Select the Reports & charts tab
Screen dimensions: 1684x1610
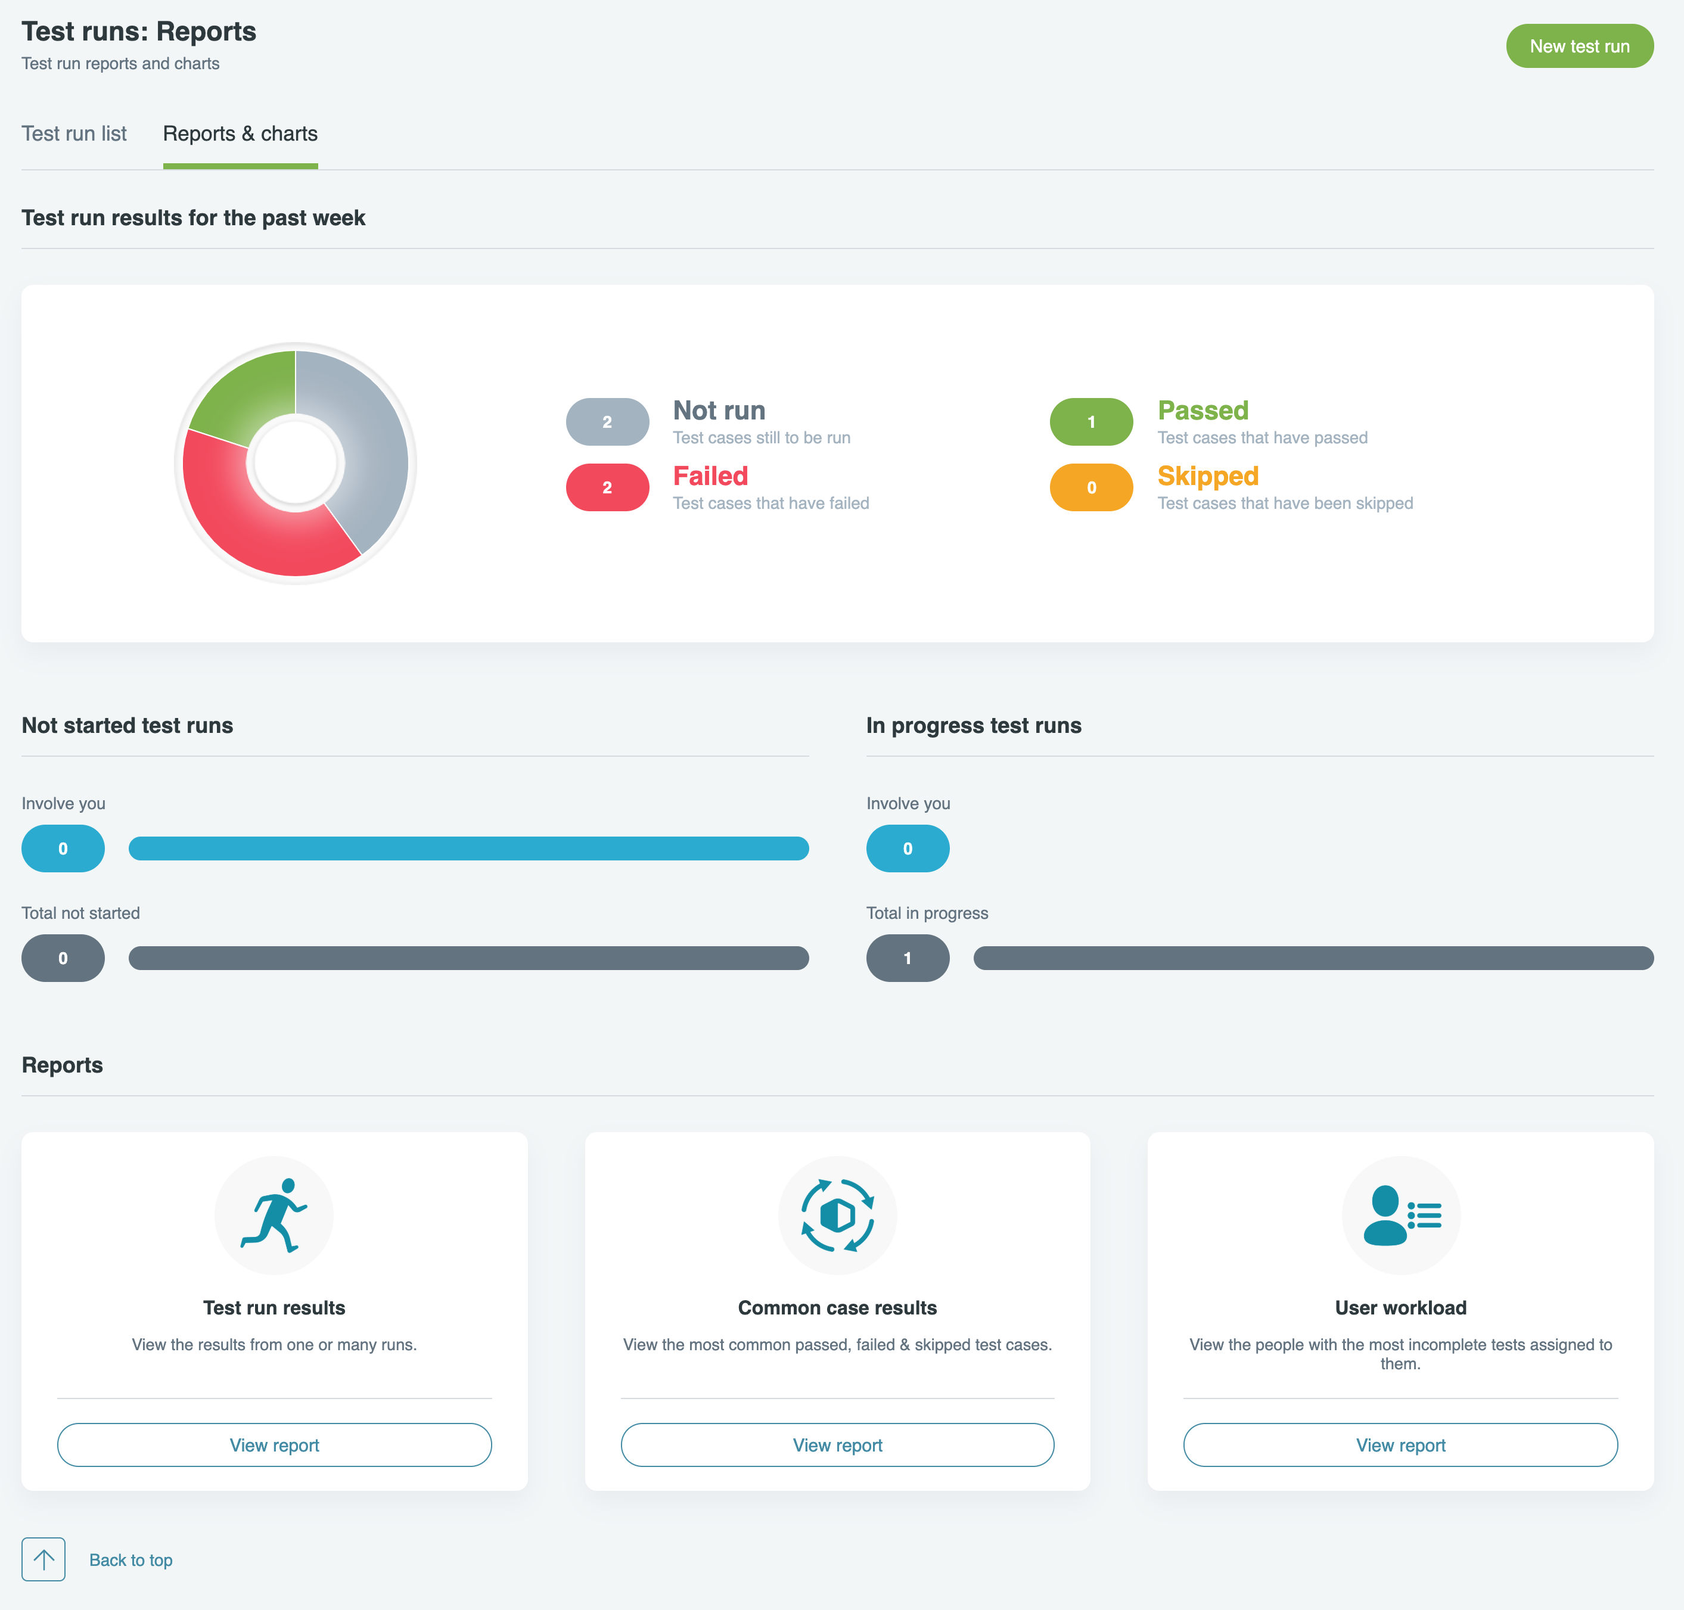(x=240, y=134)
